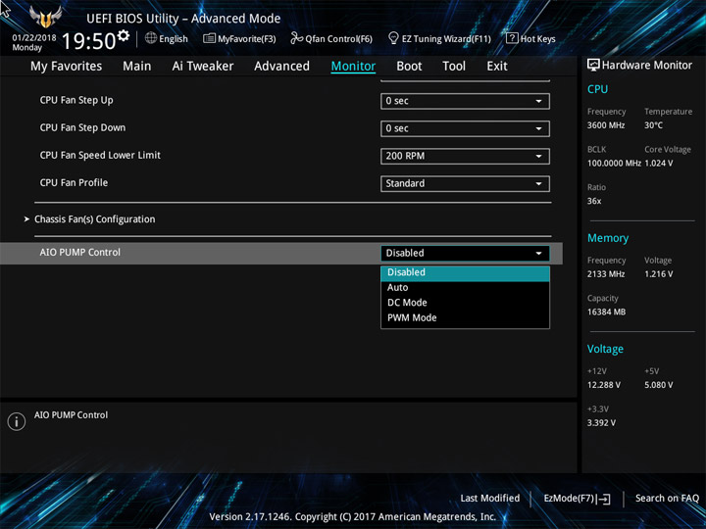Choose PWM Mode in the AIO pump list

(x=465, y=318)
